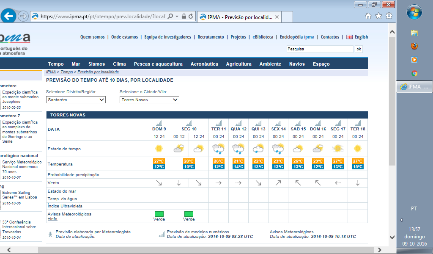Open Chrome from the taskbar
433x254 pixels.
pos(414,74)
